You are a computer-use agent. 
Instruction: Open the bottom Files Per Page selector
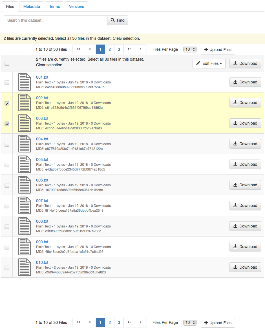(x=190, y=322)
